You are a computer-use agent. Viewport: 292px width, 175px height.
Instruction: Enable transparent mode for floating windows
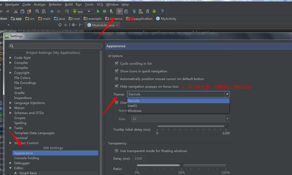pyautogui.click(x=117, y=151)
